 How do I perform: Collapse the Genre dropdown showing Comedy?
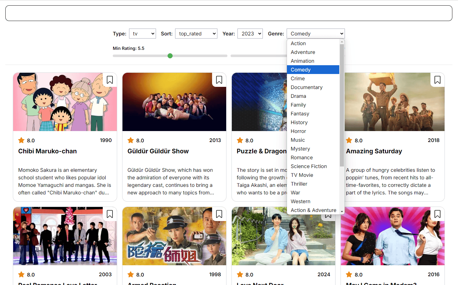(x=316, y=34)
